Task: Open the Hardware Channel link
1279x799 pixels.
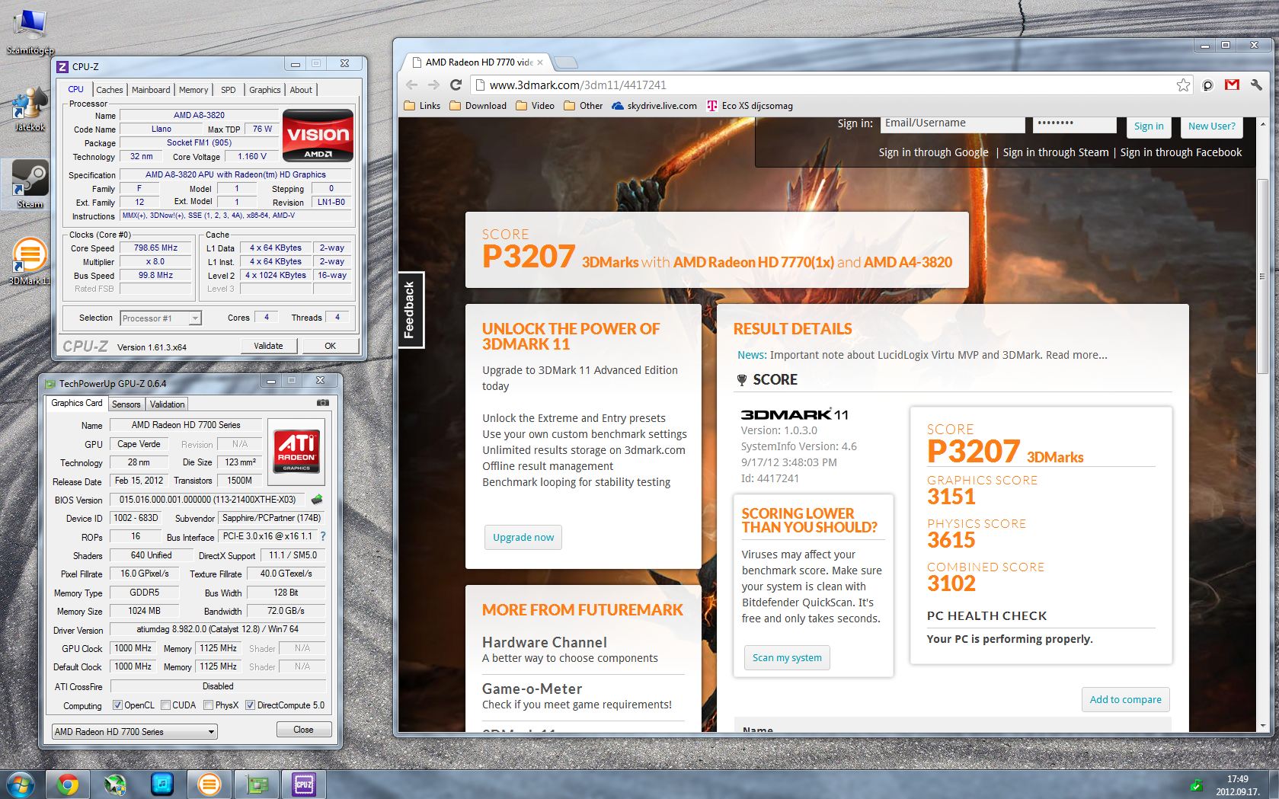Action: (x=545, y=642)
